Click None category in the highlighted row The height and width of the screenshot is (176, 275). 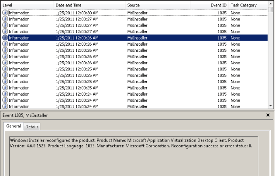(x=235, y=38)
